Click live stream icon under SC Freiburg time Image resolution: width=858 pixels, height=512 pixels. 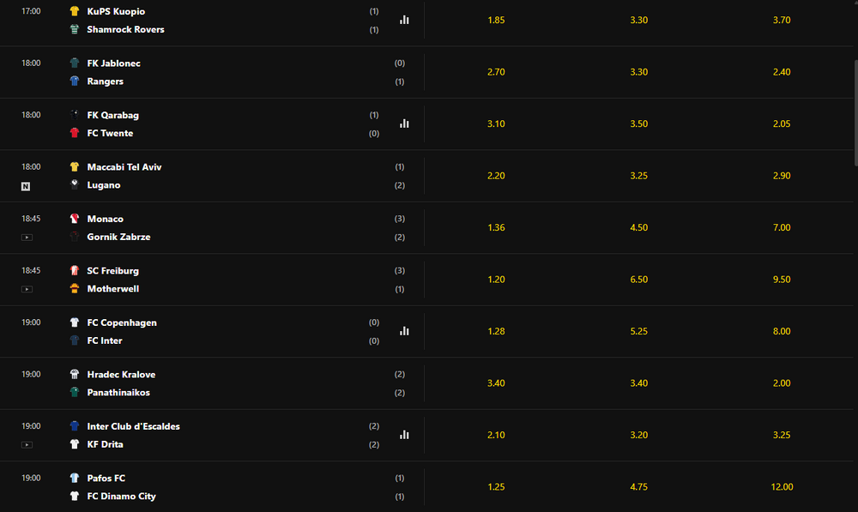[27, 289]
